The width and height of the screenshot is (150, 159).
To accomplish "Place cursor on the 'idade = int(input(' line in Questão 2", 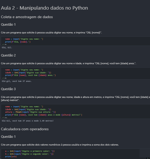I will (28, 73).
